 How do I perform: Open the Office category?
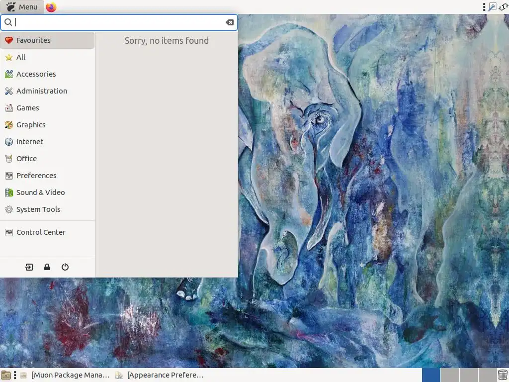tap(47, 159)
